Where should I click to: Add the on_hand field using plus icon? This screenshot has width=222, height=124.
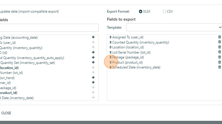(x=93, y=77)
